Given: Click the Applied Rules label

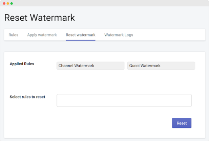Looking at the screenshot, I should (22, 64).
